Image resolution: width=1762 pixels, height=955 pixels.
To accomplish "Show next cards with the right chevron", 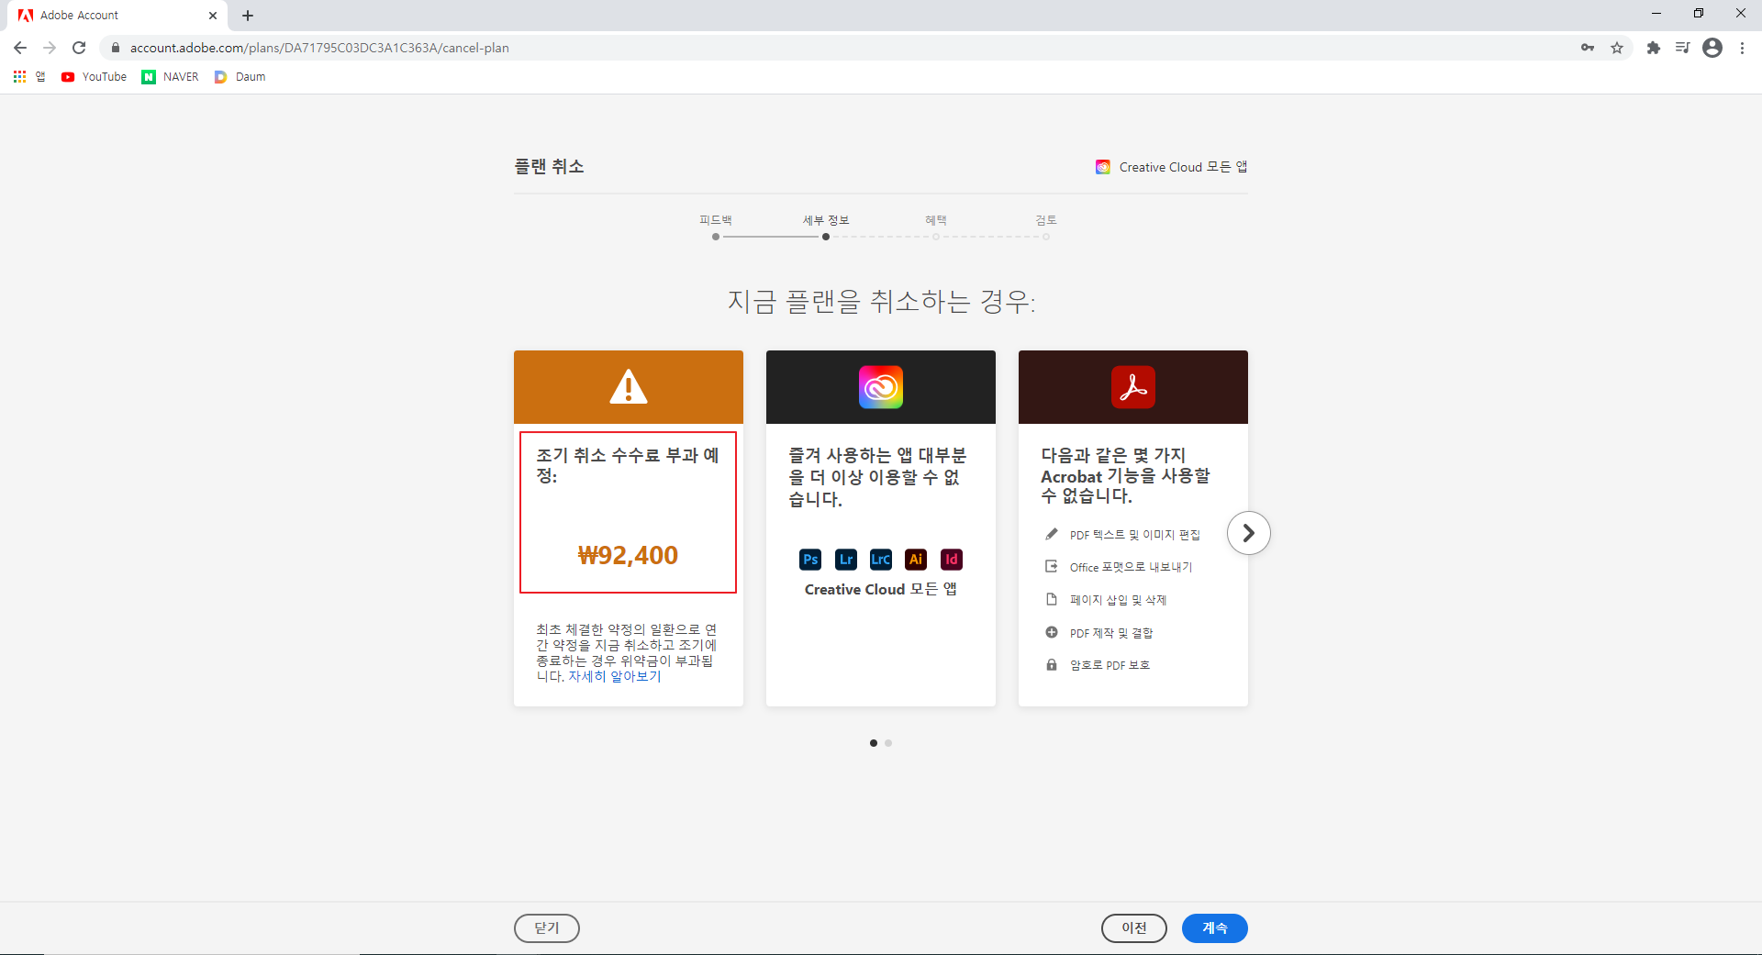I will click(1248, 533).
